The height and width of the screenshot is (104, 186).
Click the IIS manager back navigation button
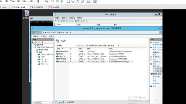point(34,32)
